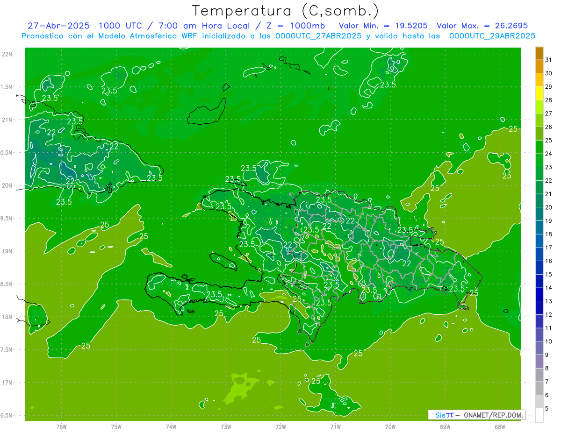Click the '76W' longitude axis label

61,426
